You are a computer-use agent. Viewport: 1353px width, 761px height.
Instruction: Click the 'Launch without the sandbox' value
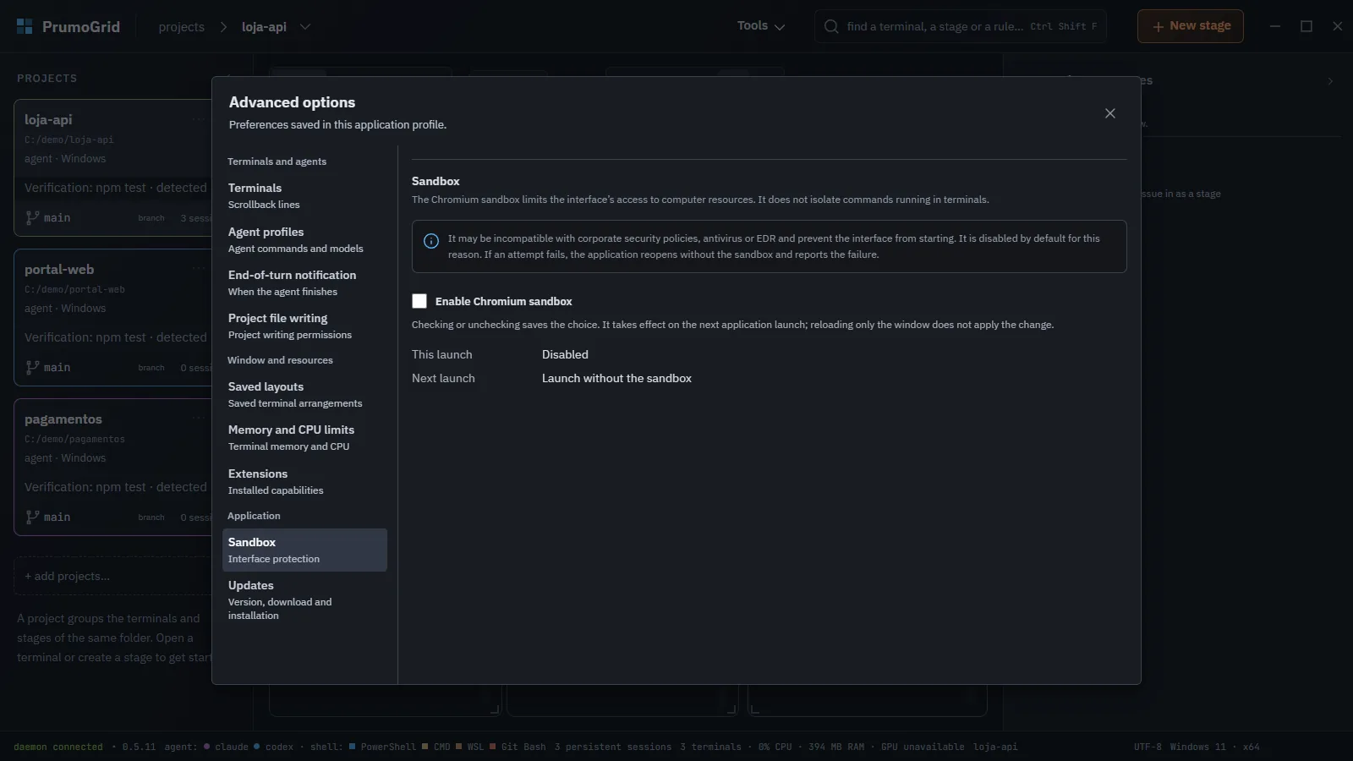pos(616,378)
